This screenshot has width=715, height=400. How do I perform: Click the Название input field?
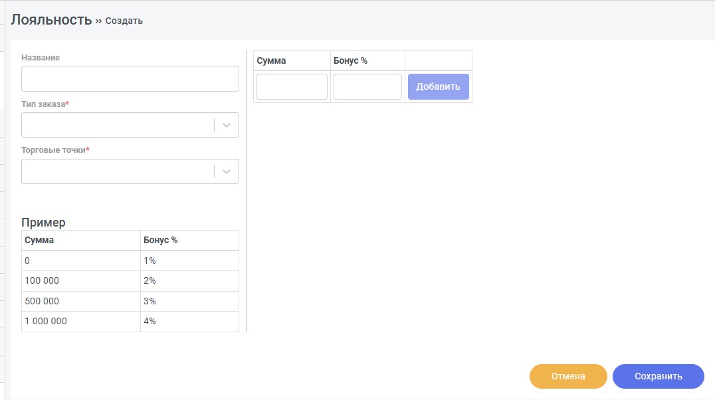point(130,78)
